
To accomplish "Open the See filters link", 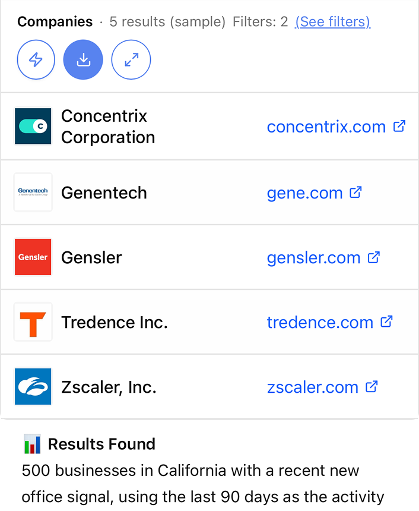I will tap(332, 22).
